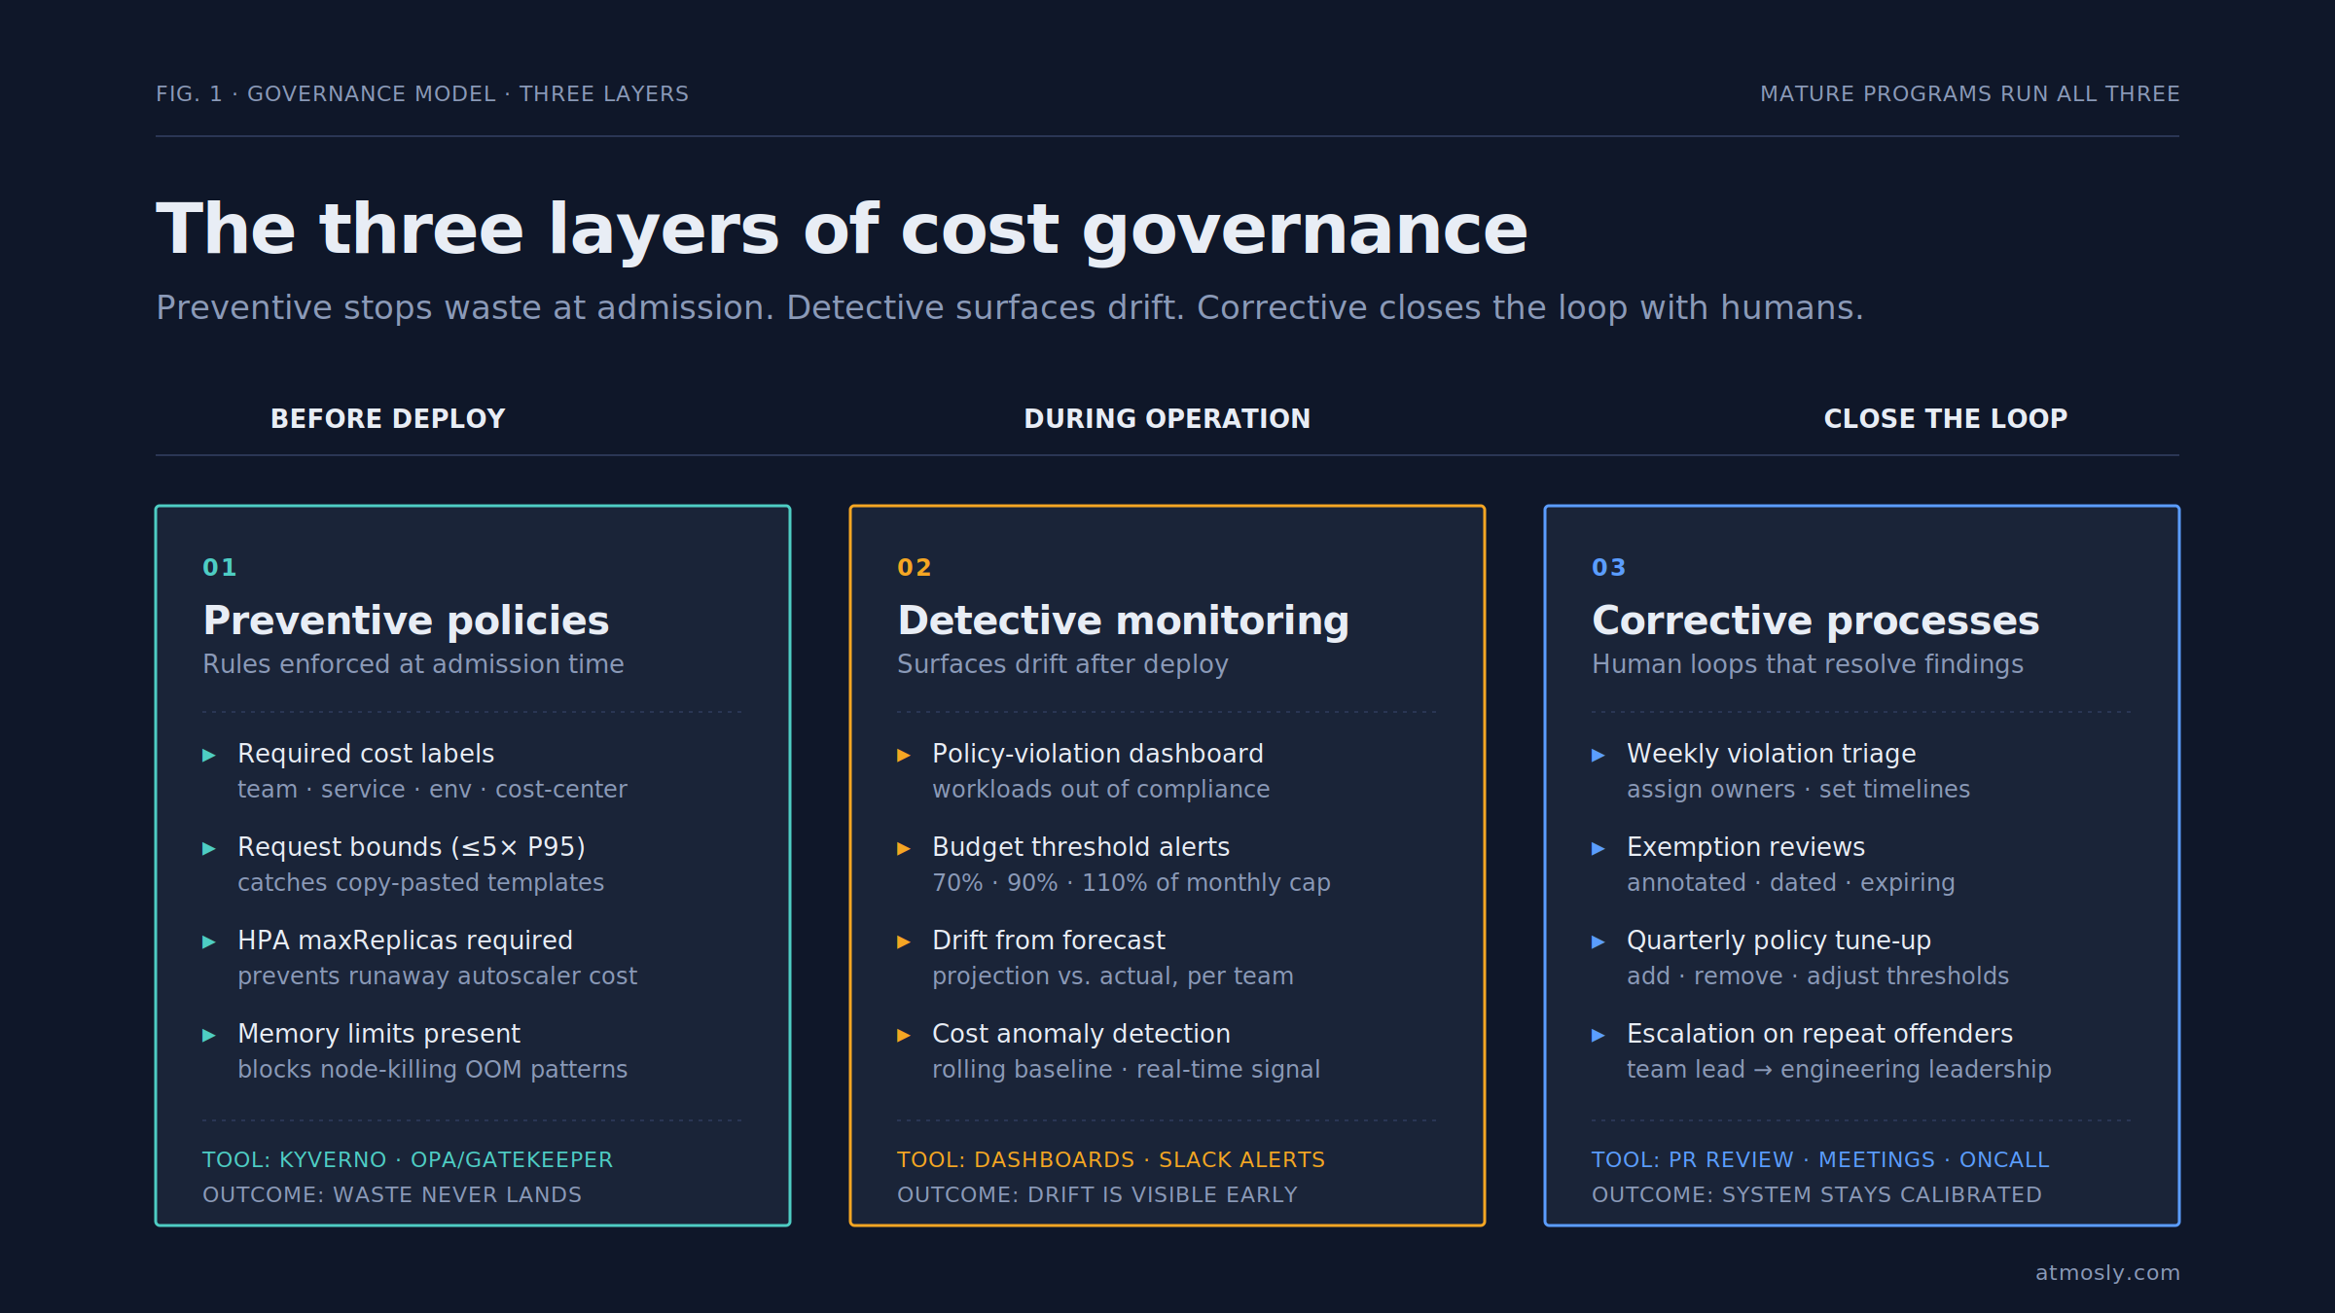Click the arrow bullet beside Cost anomaly detection
2335x1313 pixels.
point(903,1035)
